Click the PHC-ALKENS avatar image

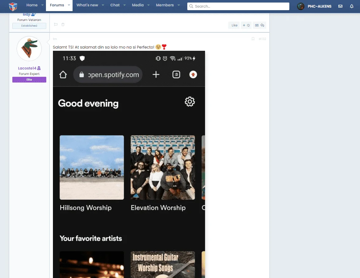pyautogui.click(x=300, y=6)
